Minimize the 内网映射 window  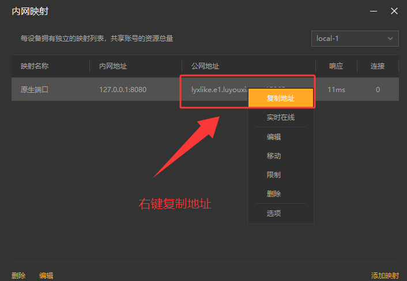coord(374,11)
